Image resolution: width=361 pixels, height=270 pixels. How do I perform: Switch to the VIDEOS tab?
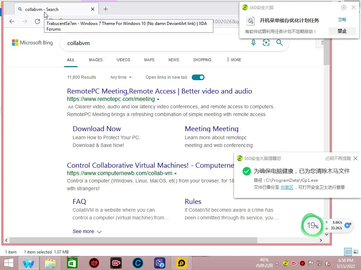(x=123, y=60)
